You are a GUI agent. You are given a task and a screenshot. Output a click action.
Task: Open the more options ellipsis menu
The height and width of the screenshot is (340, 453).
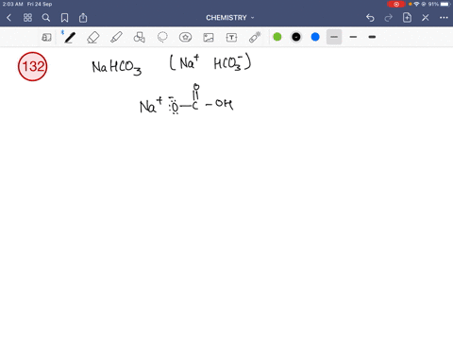click(x=444, y=18)
